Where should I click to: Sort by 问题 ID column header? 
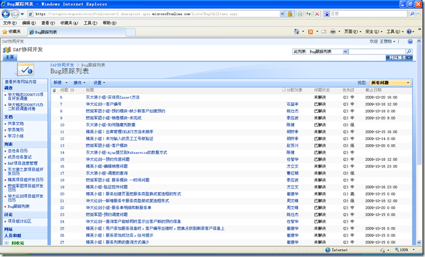[67, 90]
